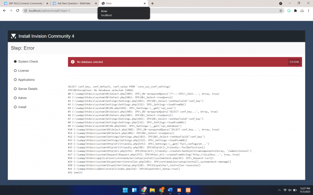The height and width of the screenshot is (195, 313).
Task: Bookmark this page with the star icon
Action: (281, 10)
